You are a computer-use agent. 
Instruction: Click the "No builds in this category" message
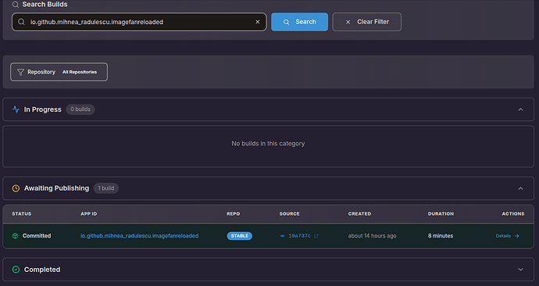click(268, 144)
